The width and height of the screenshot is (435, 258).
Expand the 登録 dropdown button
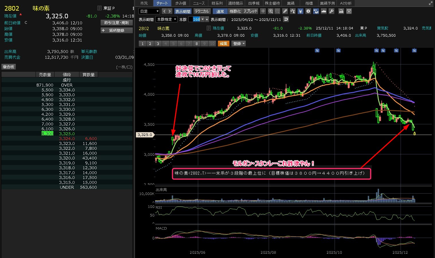click(239, 44)
